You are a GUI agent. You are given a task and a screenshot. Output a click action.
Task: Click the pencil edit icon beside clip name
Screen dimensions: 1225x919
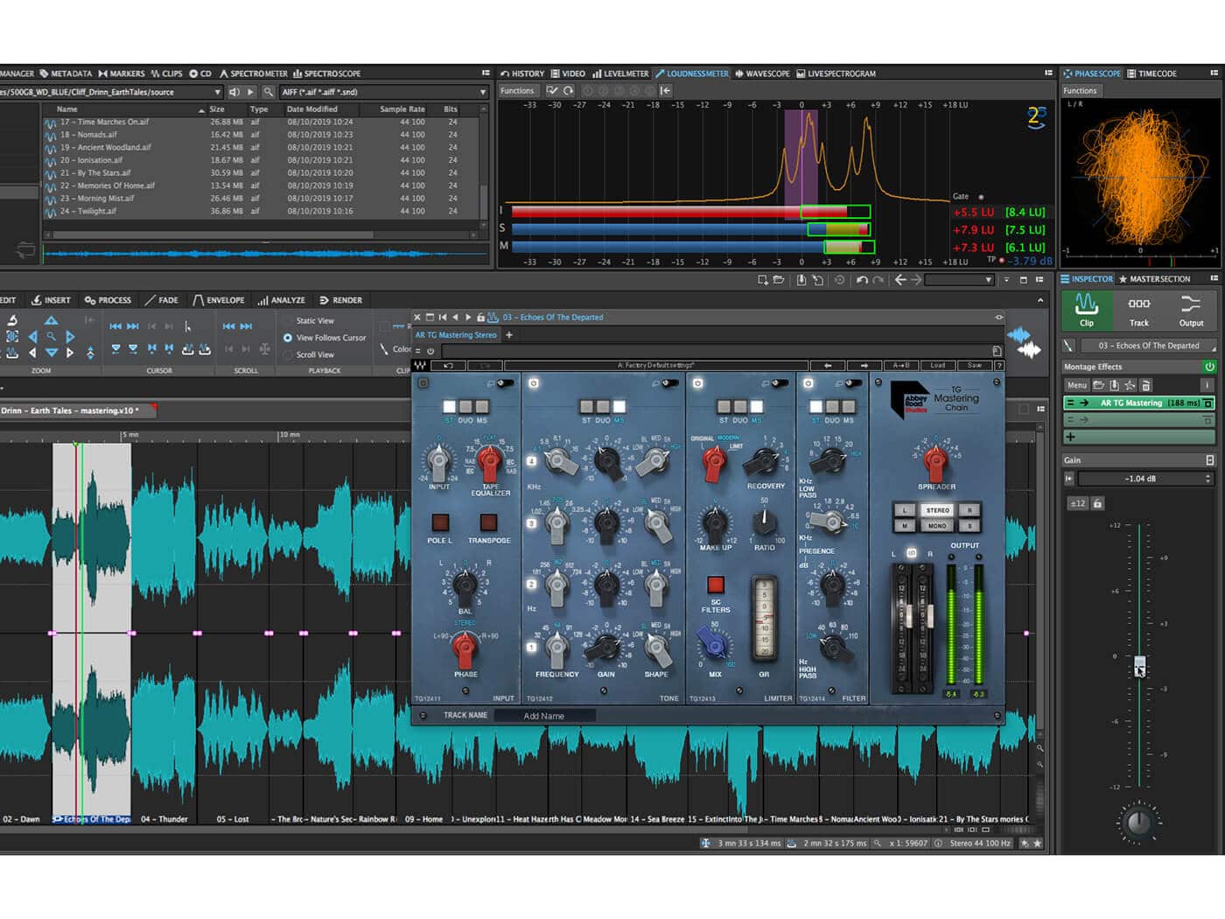tap(1068, 345)
